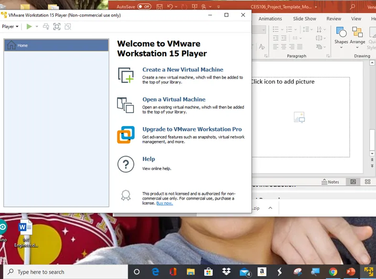The image size is (376, 279).
Task: Click the green Play virtual machine button
Action: coord(29,27)
